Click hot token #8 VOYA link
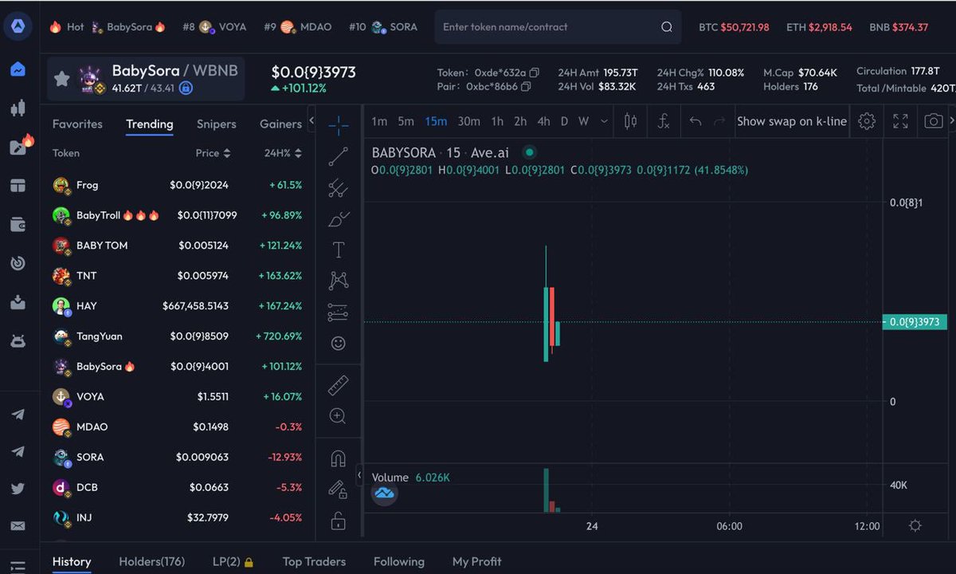956x574 pixels. pos(214,27)
